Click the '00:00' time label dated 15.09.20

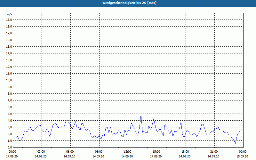click(243, 152)
